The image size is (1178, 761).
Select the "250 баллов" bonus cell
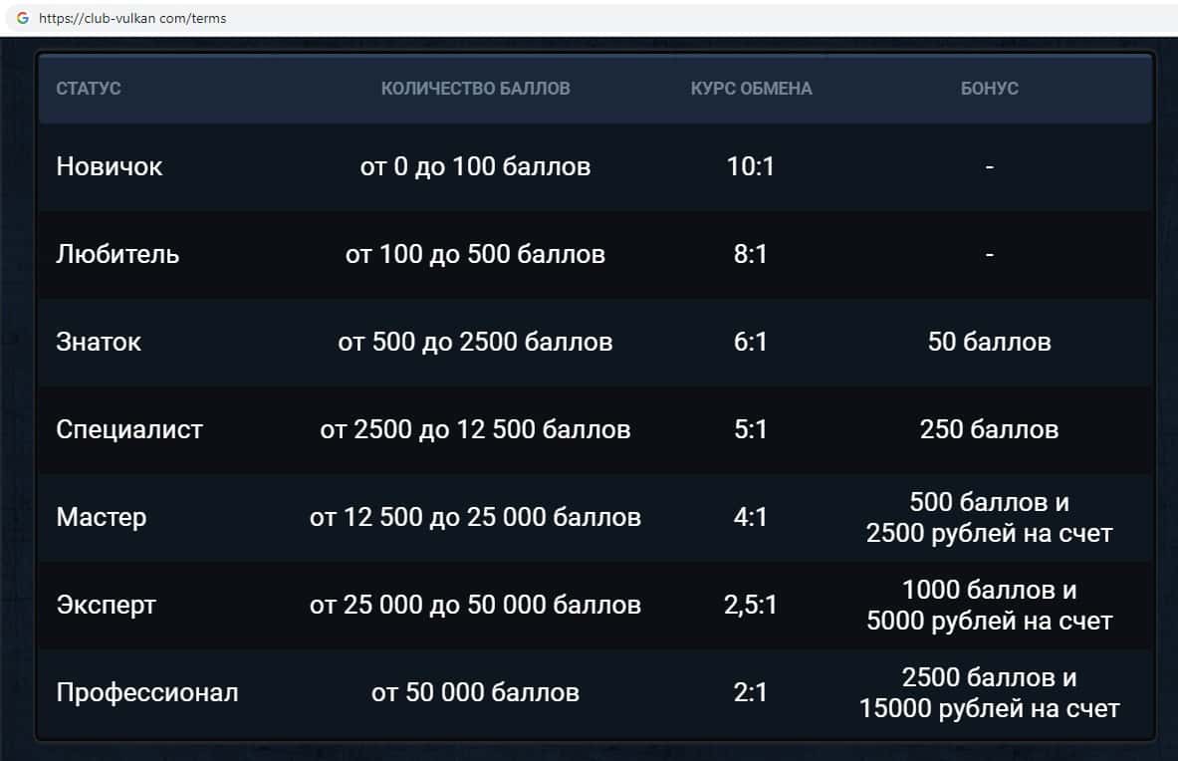point(989,429)
